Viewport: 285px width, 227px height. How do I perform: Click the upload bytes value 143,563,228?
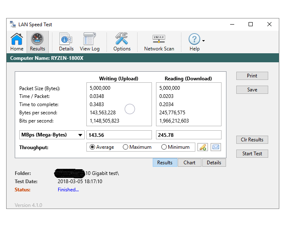tap(103, 113)
